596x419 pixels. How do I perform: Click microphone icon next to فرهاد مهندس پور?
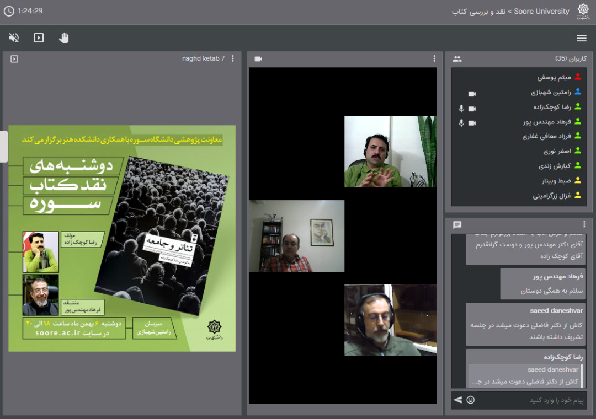coord(461,123)
